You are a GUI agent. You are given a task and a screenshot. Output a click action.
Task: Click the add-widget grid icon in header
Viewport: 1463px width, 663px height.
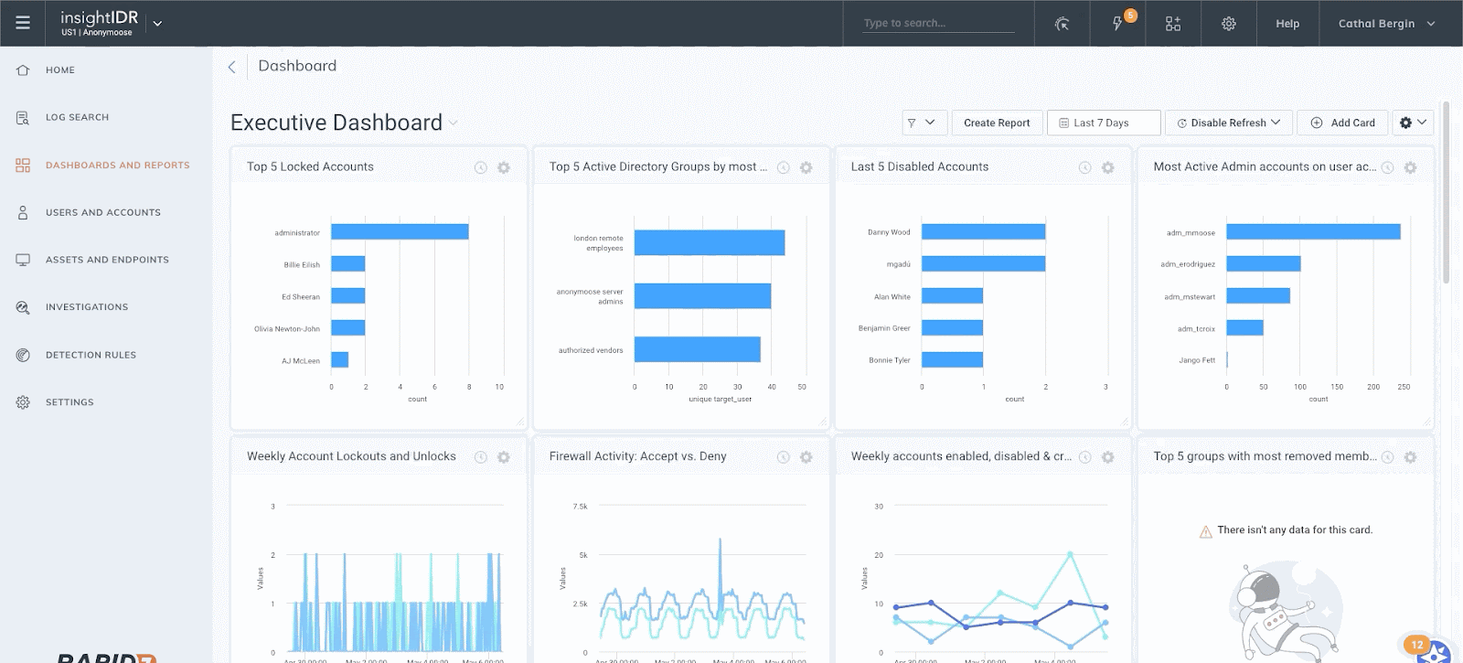1173,24
